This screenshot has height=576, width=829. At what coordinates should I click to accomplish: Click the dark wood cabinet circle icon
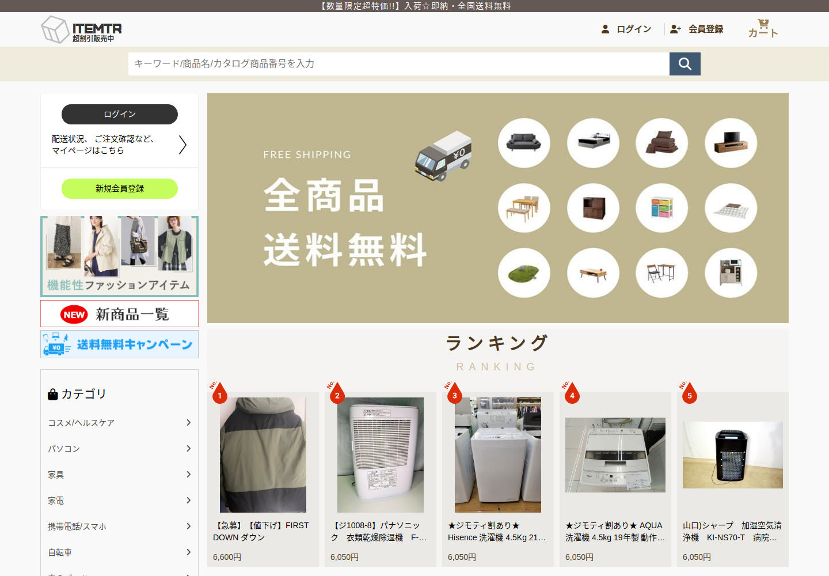coord(593,208)
